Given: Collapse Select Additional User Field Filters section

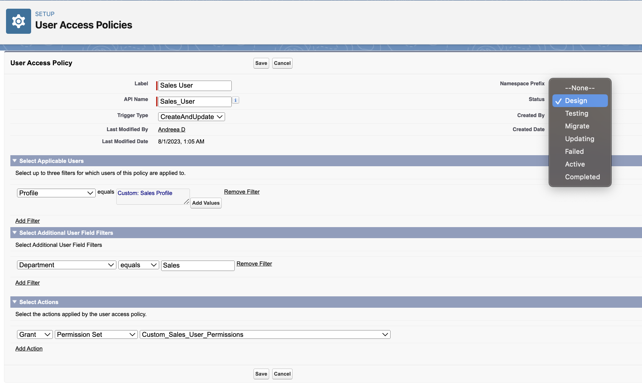Looking at the screenshot, I should (15, 233).
